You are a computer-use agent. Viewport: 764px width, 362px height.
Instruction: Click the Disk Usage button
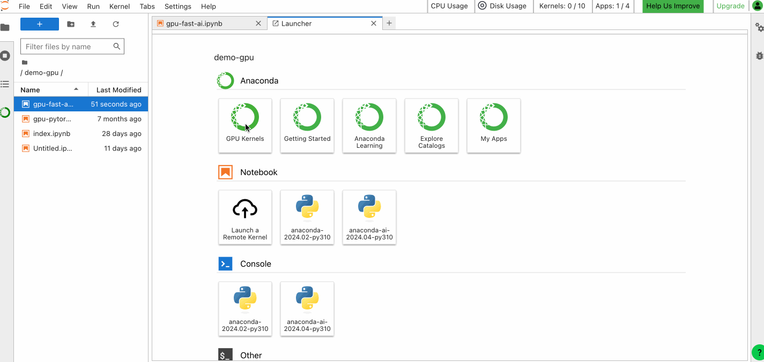[x=502, y=6]
